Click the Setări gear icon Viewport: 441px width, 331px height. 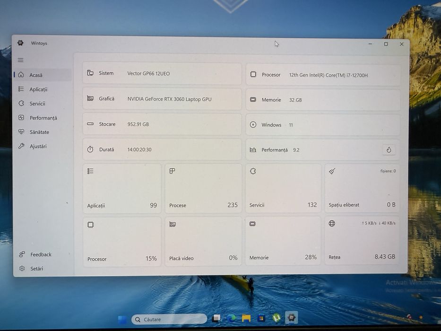[x=22, y=269]
